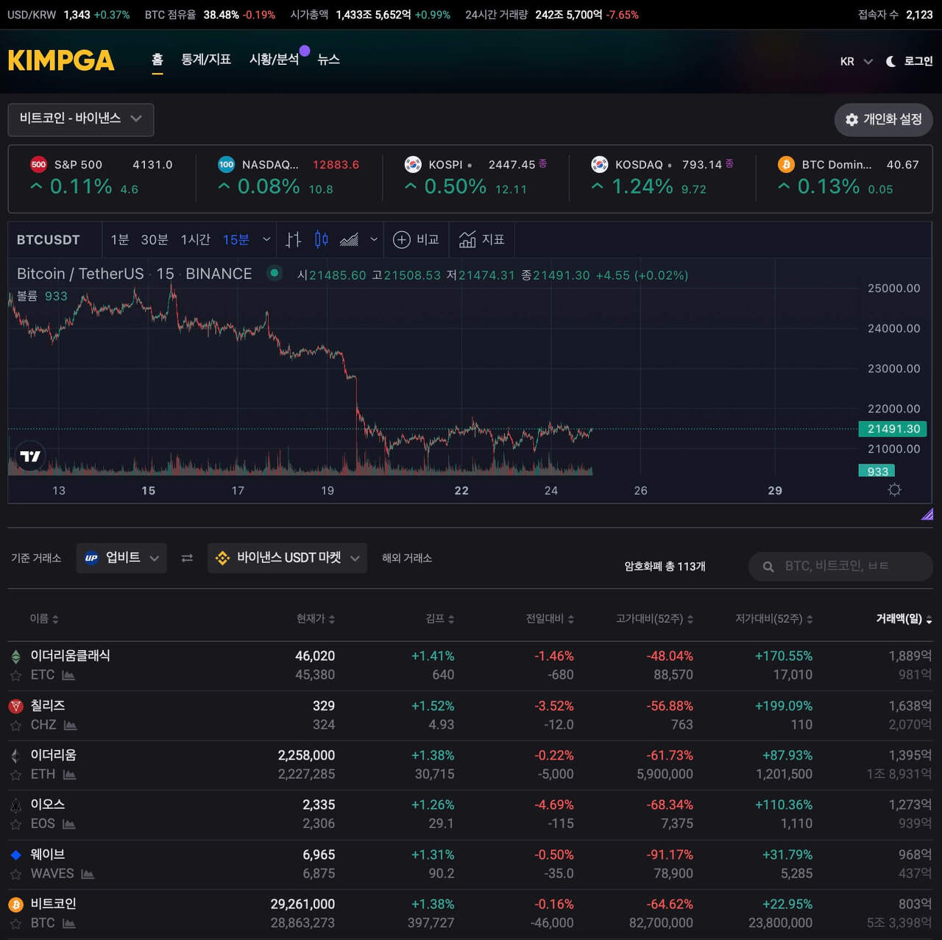The height and width of the screenshot is (940, 942).
Task: Open WAVES chart icon
Action: click(x=88, y=874)
